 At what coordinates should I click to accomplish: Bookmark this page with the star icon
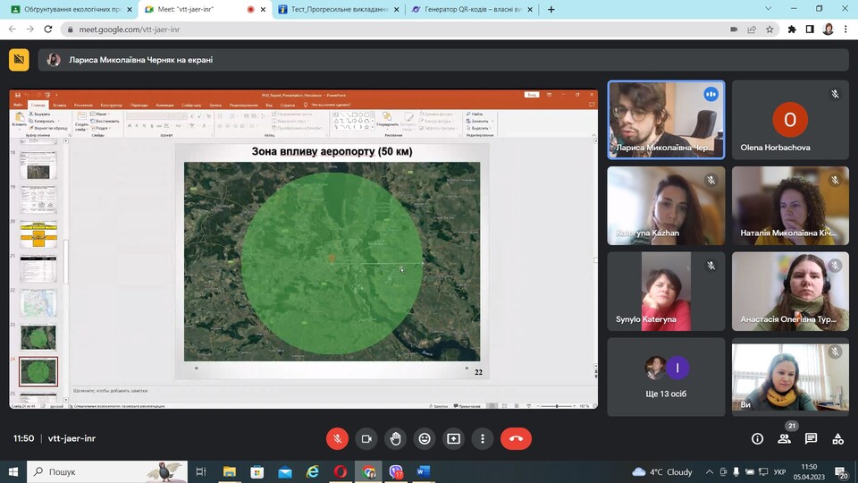pos(770,29)
